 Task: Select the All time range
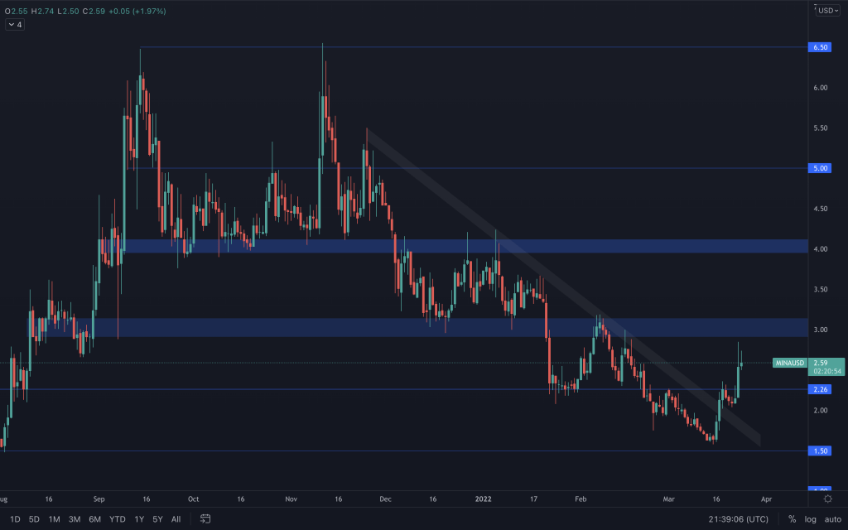click(x=176, y=519)
